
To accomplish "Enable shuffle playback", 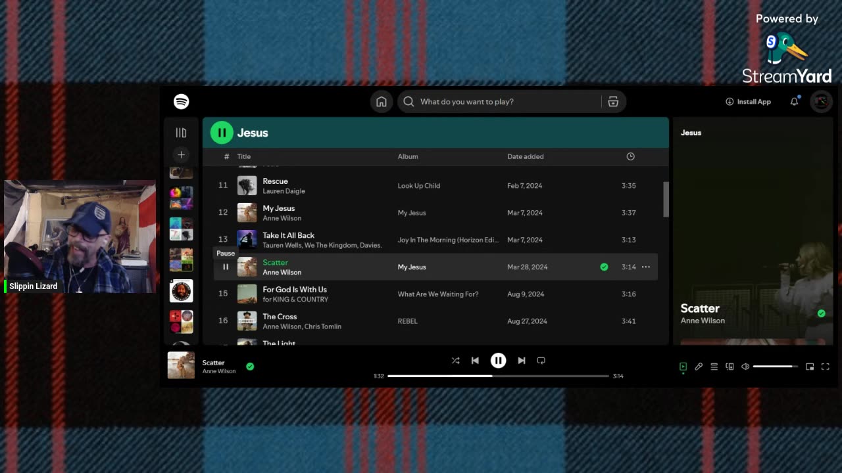I will 455,361.
